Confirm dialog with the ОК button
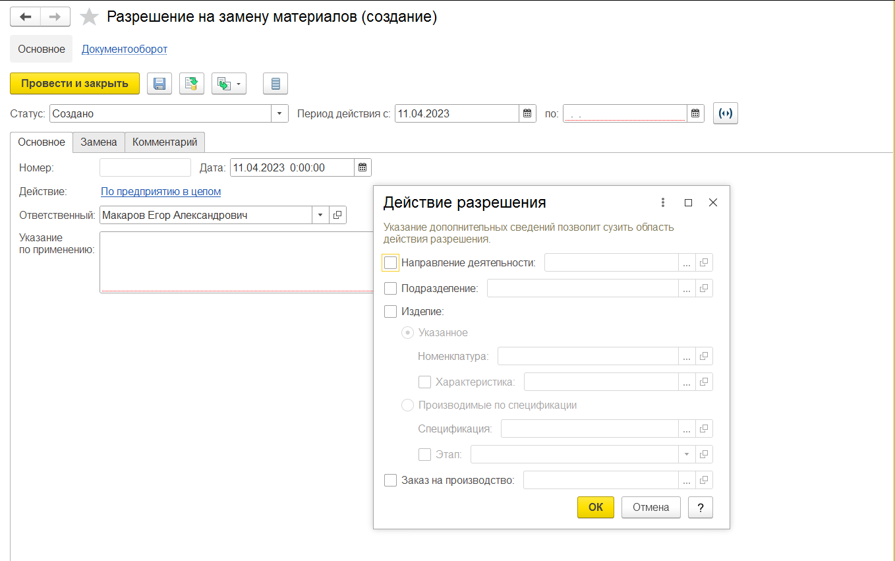This screenshot has height=561, width=895. pos(596,507)
